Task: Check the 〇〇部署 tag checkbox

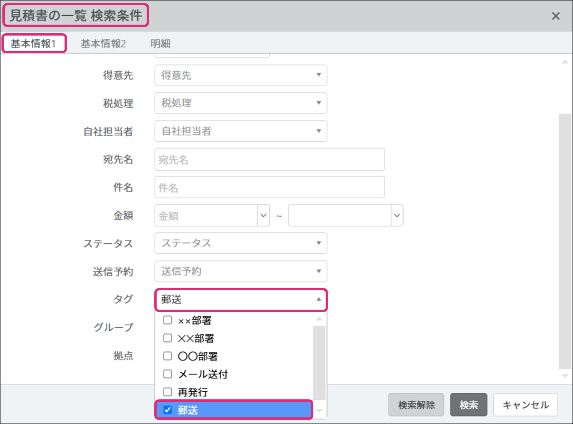Action: click(x=168, y=356)
